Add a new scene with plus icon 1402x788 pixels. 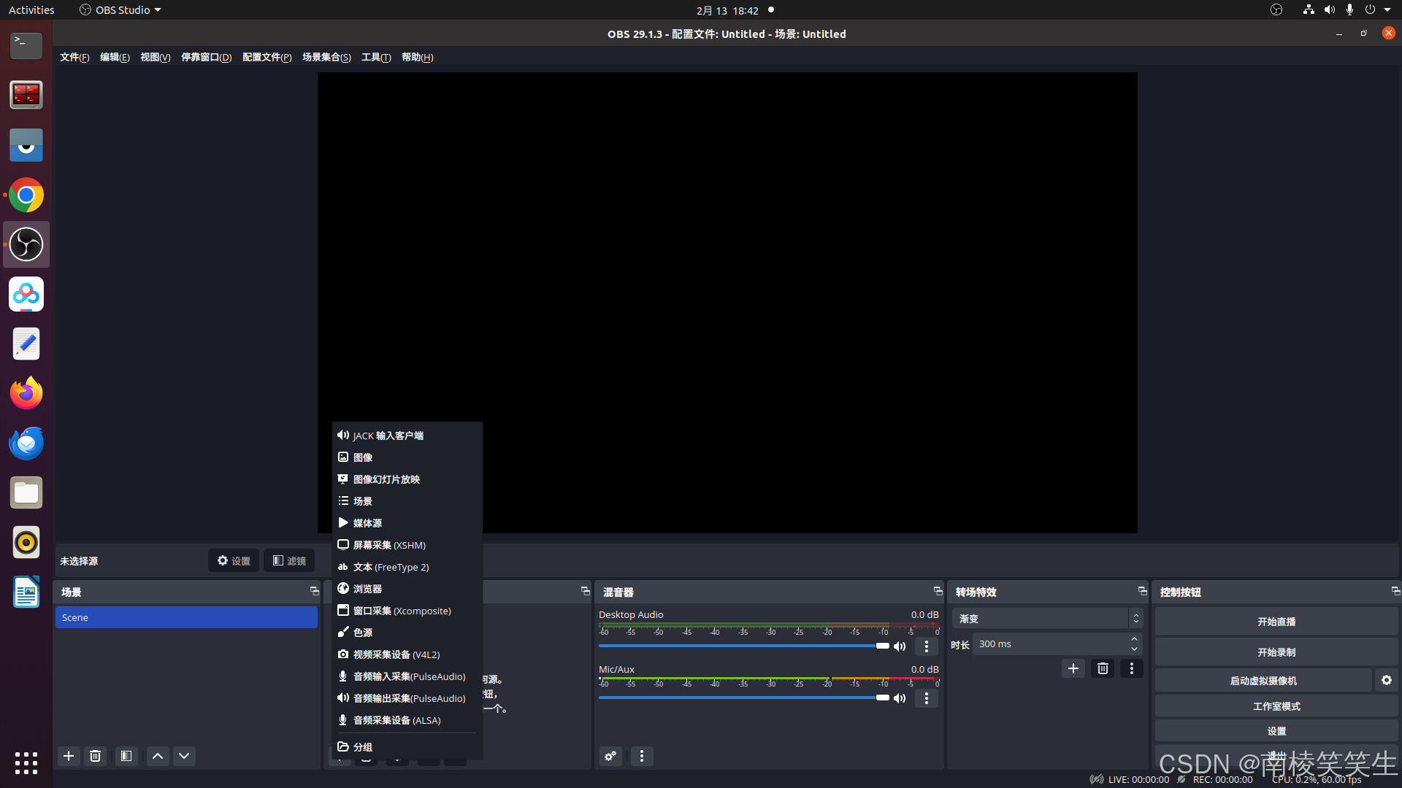pyautogui.click(x=69, y=756)
